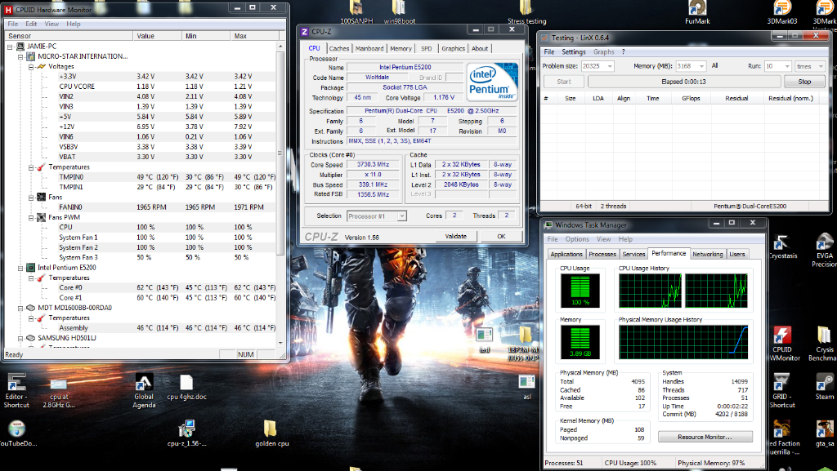This screenshot has height=471, width=837.
Task: Switch to CPU-Z Caches tab
Action: point(339,48)
